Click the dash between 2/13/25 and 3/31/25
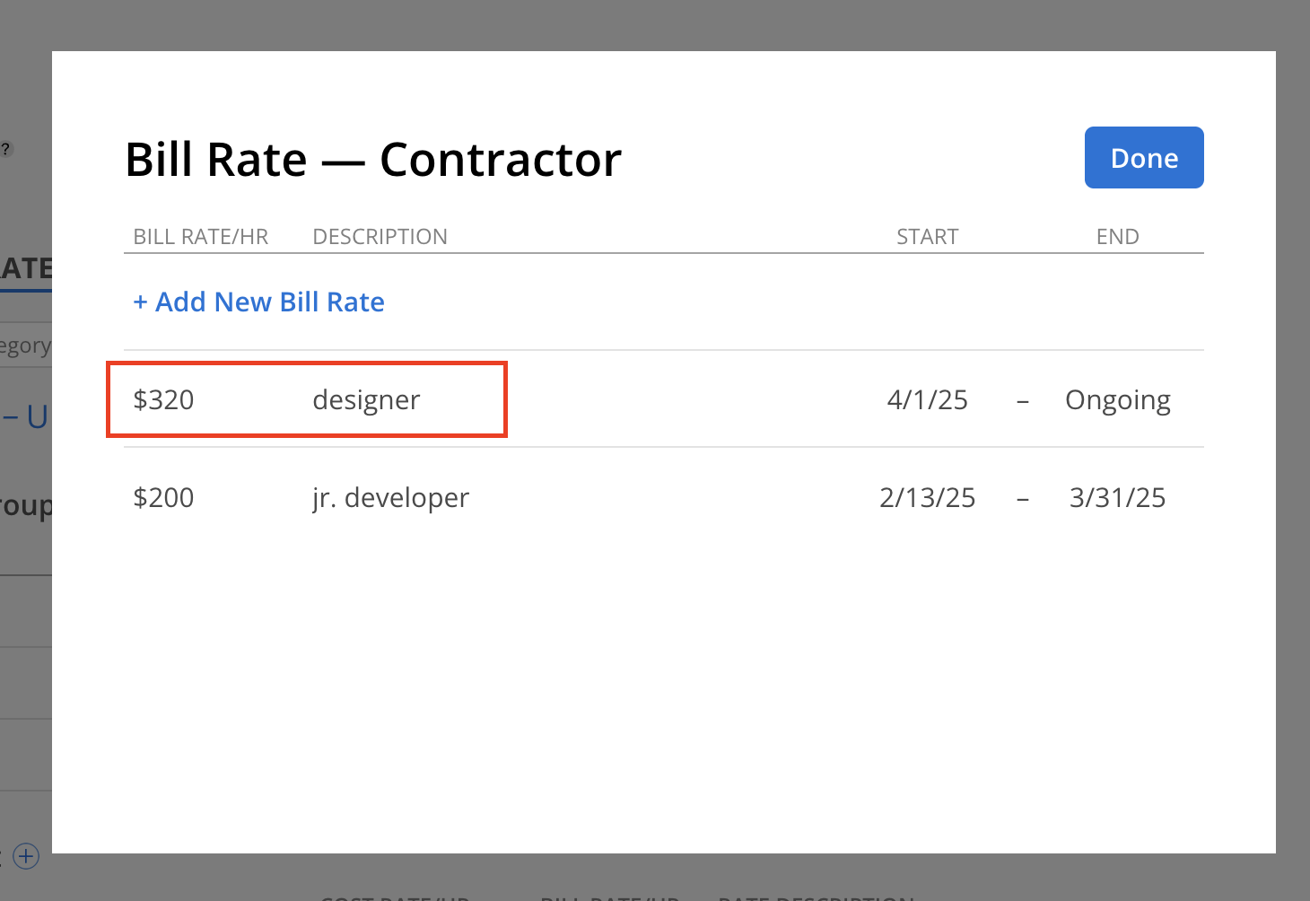Screen dimensions: 1310x901 (1023, 499)
